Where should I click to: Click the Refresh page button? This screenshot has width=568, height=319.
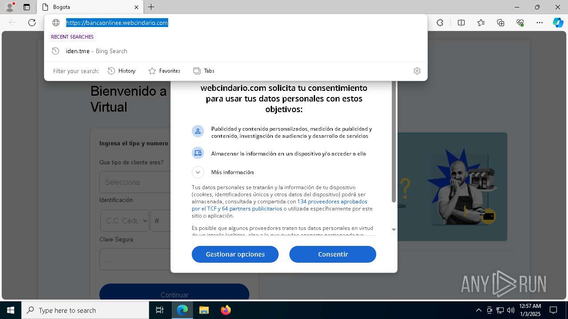(x=32, y=23)
